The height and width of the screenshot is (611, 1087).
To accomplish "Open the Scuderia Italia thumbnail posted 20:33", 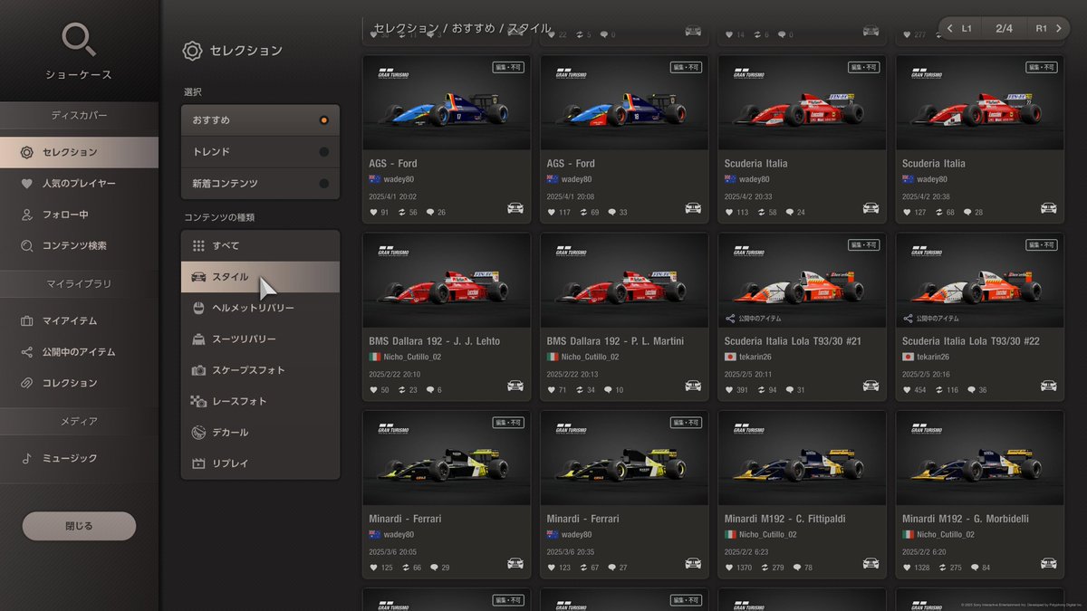I will pyautogui.click(x=802, y=103).
